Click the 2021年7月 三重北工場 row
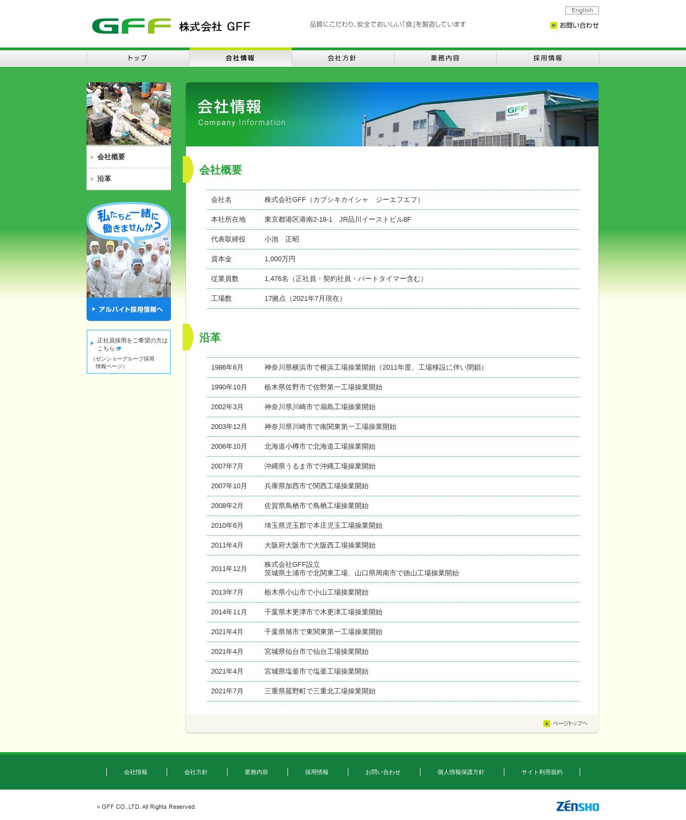This screenshot has width=686, height=820. click(x=393, y=691)
